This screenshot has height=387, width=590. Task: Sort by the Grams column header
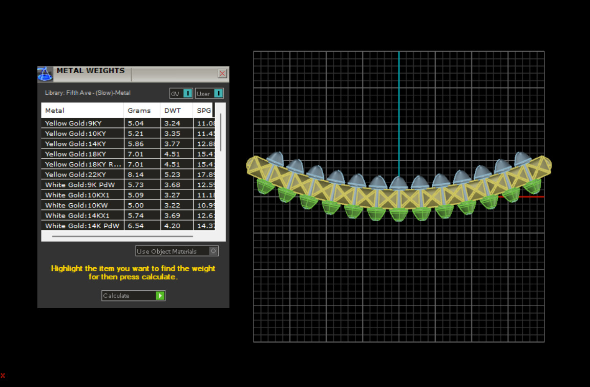[x=142, y=111]
